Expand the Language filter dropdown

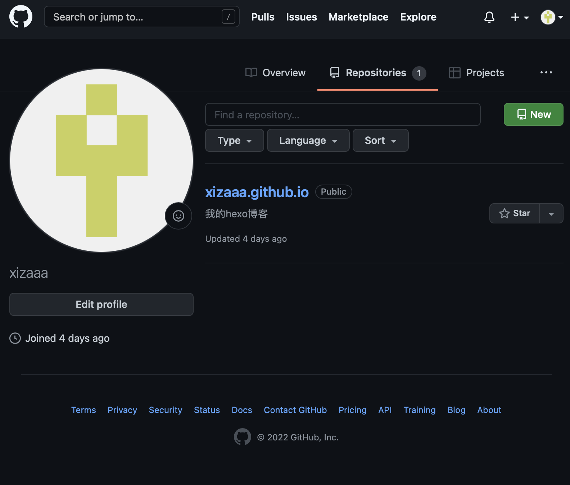click(308, 140)
